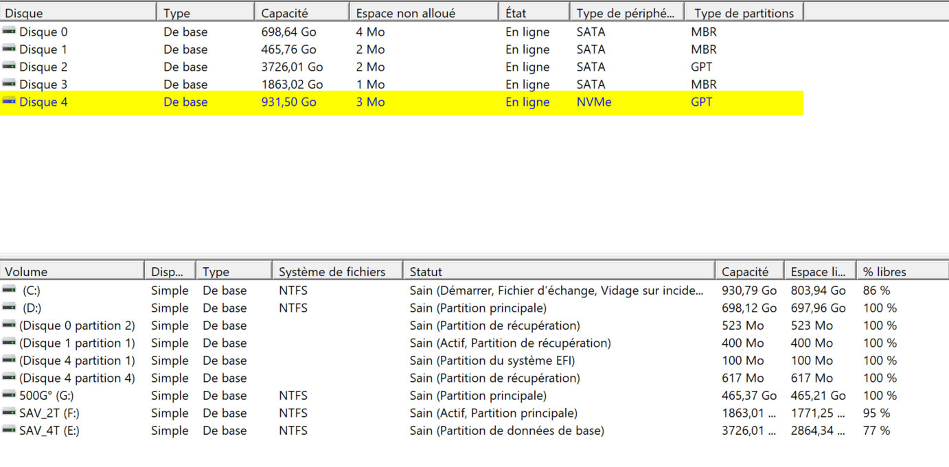Click the (D:) volume icon

coord(9,308)
